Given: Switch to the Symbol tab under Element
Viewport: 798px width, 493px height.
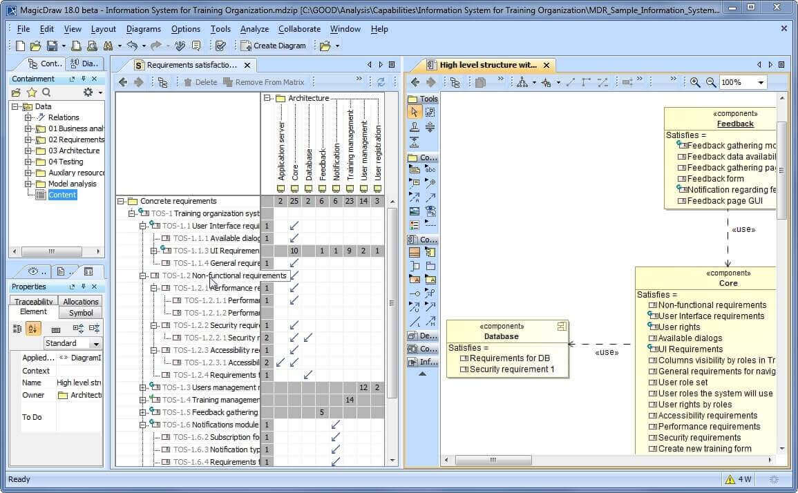Looking at the screenshot, I should (81, 312).
